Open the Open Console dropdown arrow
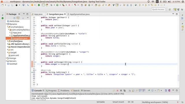This screenshot has height=104, width=185. point(161,90)
